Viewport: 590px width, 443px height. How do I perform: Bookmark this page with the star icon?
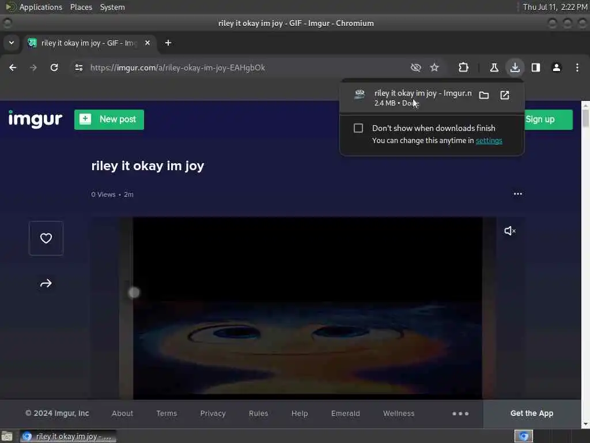point(434,67)
